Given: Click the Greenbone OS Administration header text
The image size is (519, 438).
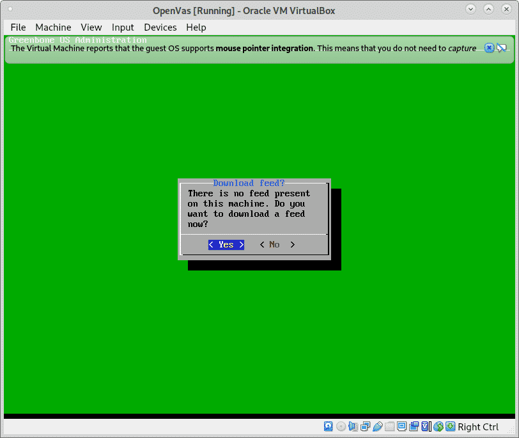Looking at the screenshot, I should (x=78, y=40).
